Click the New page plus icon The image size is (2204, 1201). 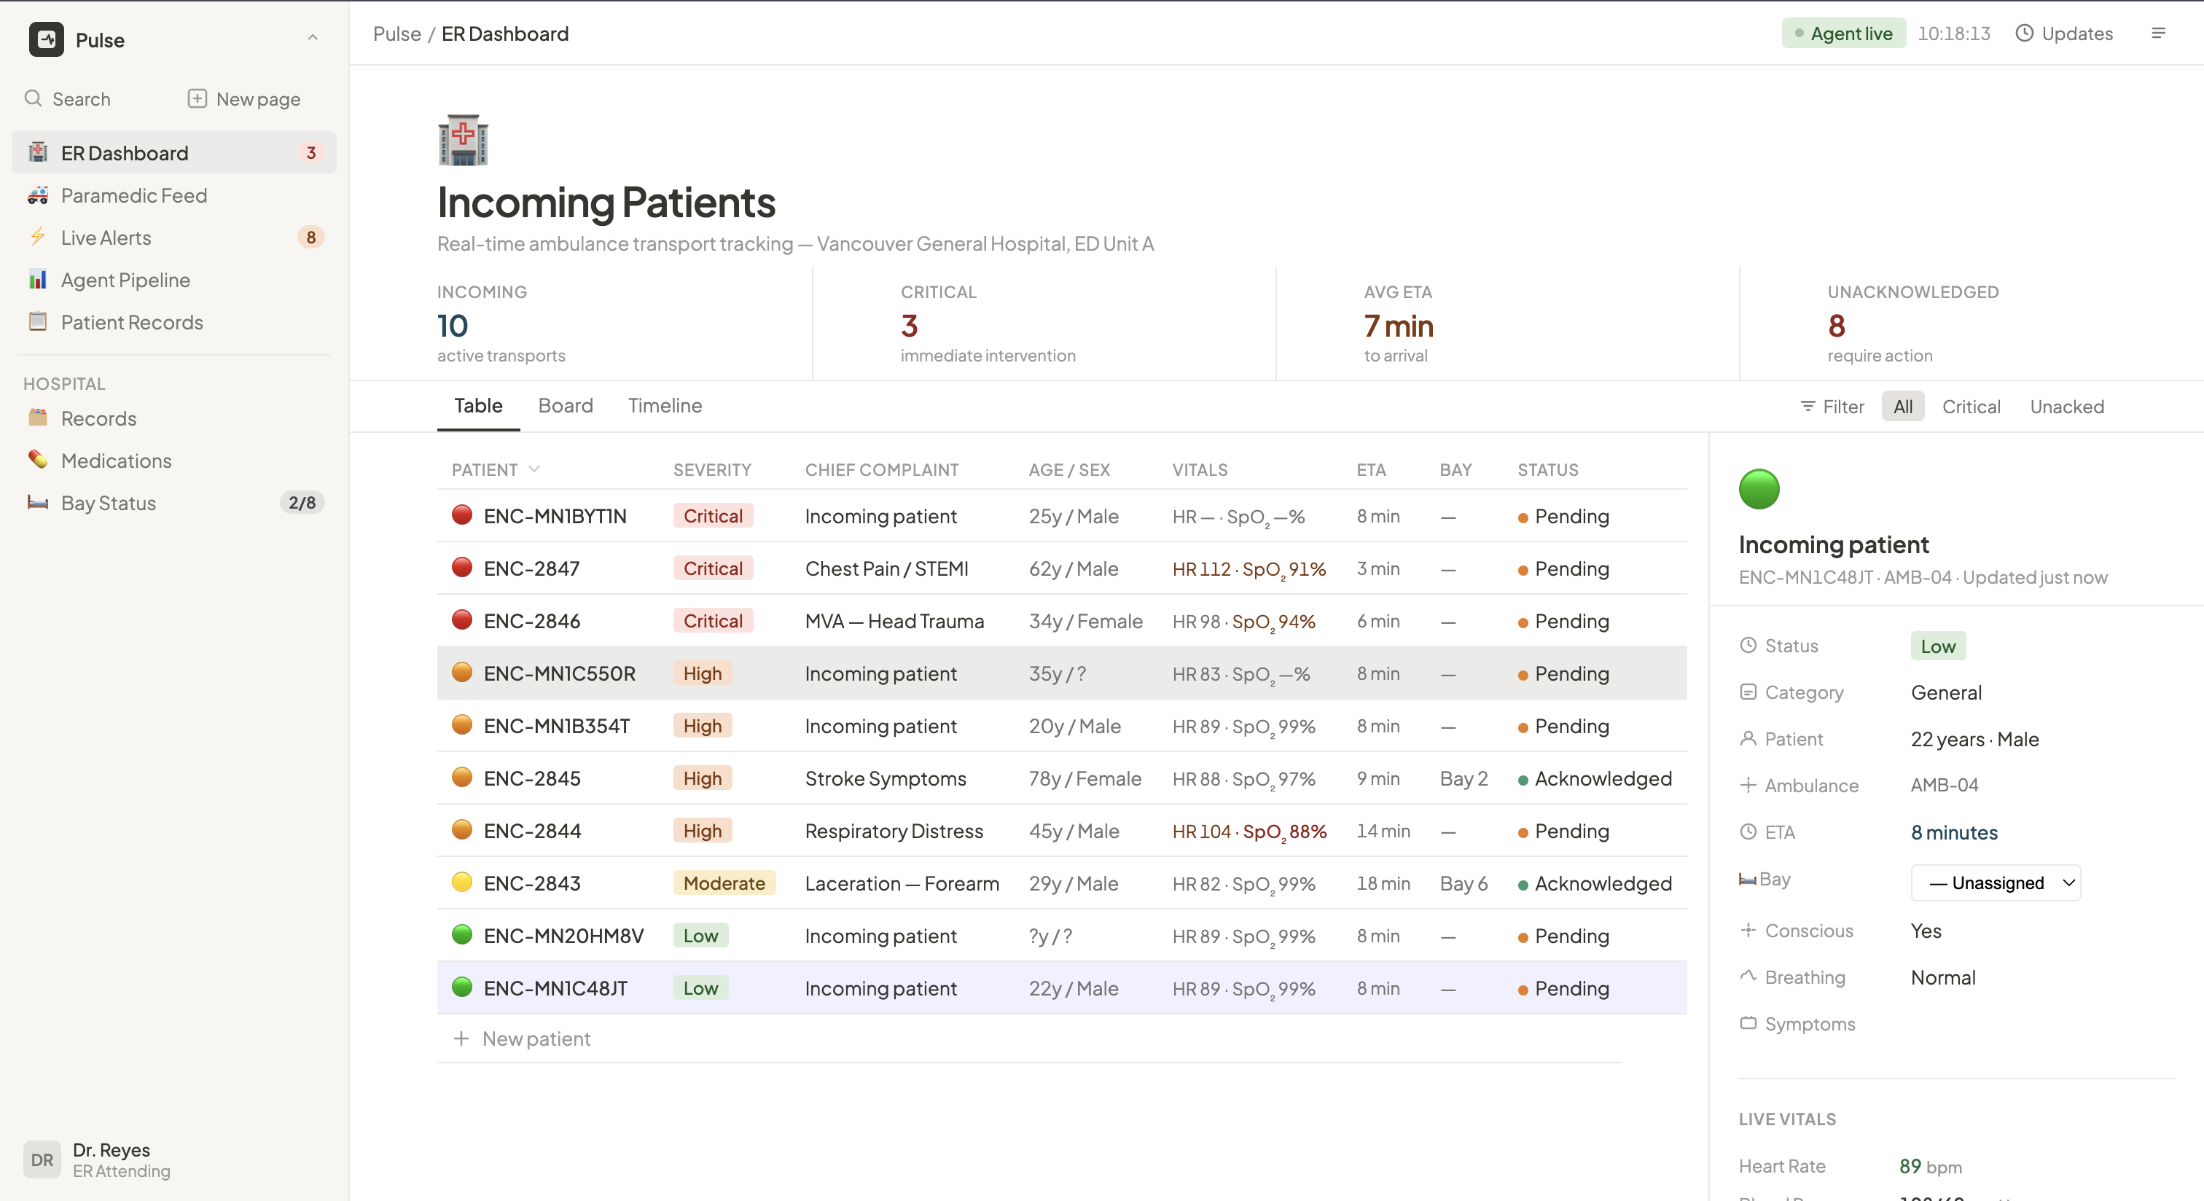point(197,98)
